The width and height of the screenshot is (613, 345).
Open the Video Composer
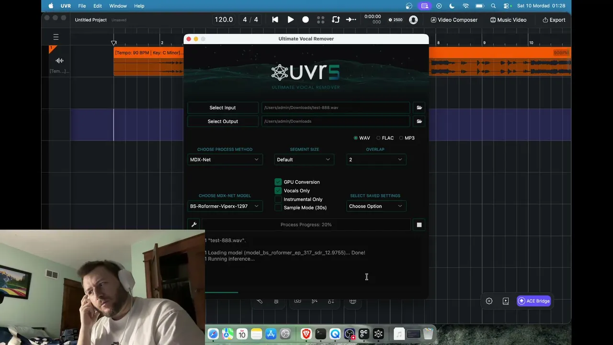[x=454, y=20]
